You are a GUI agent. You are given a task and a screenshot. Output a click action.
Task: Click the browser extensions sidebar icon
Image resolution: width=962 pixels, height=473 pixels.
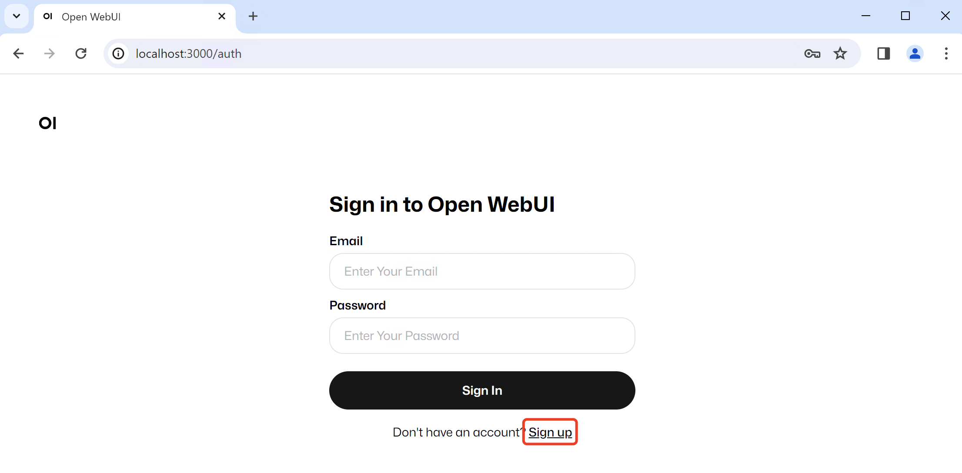tap(884, 53)
